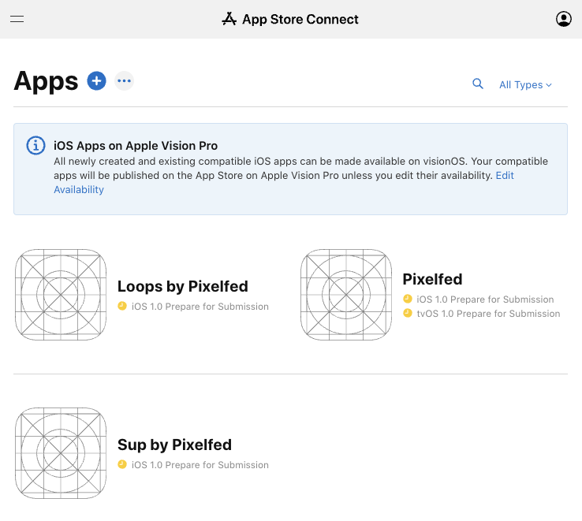Click the blue info icon in banner
The image size is (582, 521).
point(35,146)
